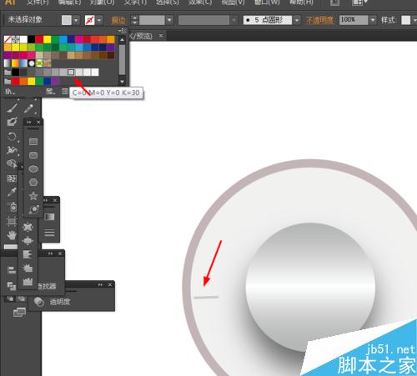The width and height of the screenshot is (417, 376).
Task: Pick the black swatch in grays row
Action: click(x=16, y=73)
